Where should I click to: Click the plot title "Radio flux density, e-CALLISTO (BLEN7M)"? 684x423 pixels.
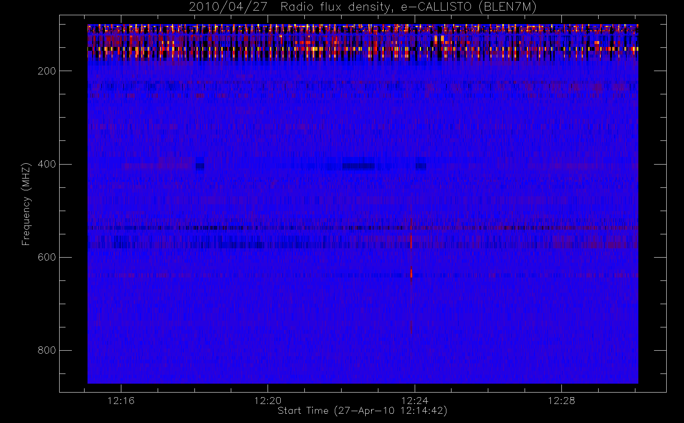pyautogui.click(x=408, y=7)
